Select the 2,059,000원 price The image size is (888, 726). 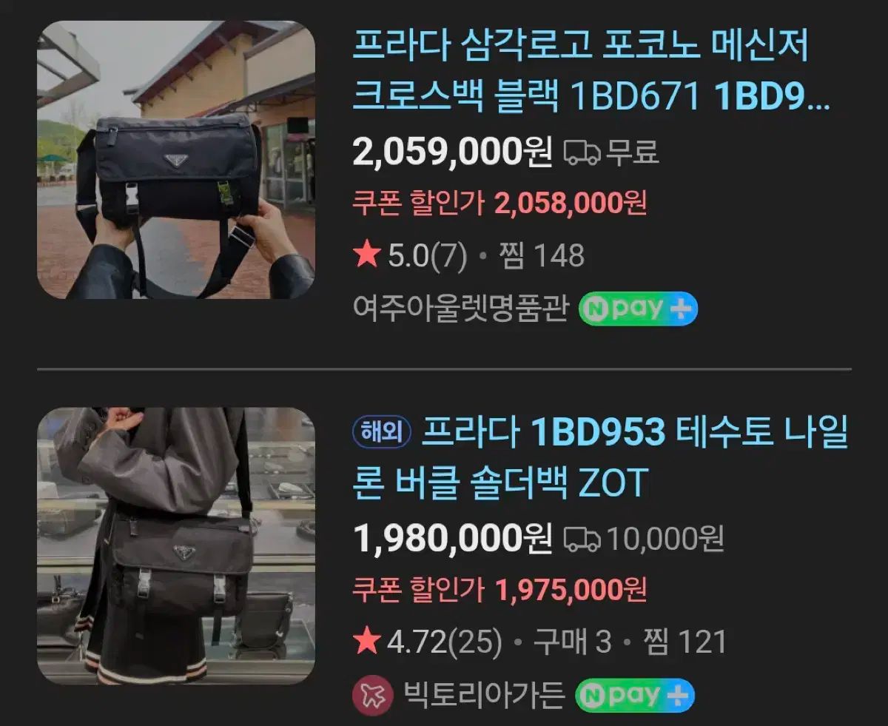coord(453,152)
